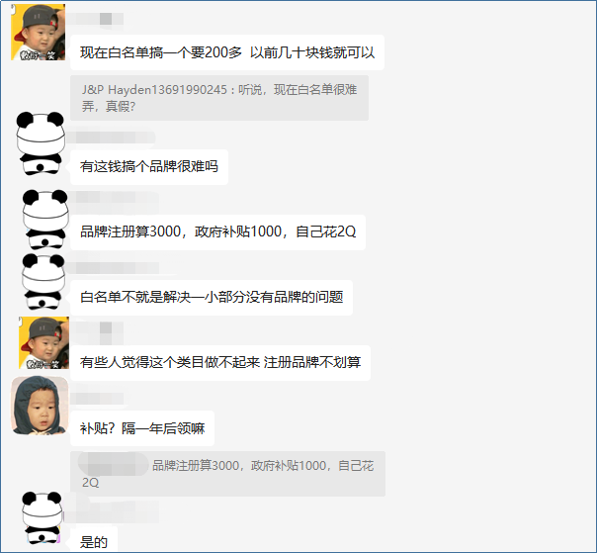This screenshot has width=597, height=554.
Task: Click the hooded child avatar
Action: click(40, 406)
